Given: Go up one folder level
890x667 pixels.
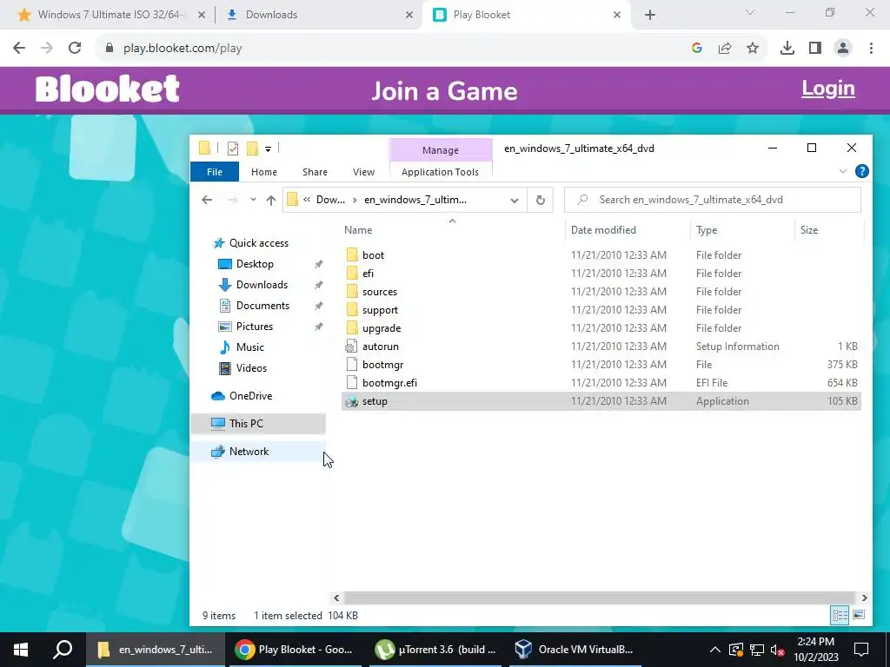Looking at the screenshot, I should 271,200.
